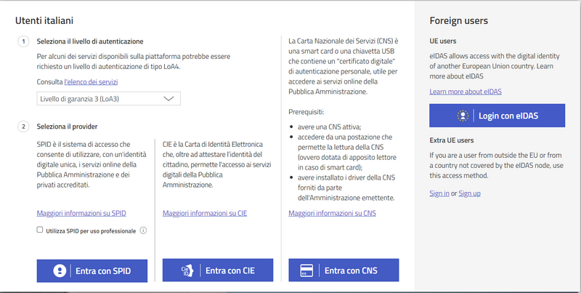This screenshot has height=293, width=581.
Task: Open the Livello di garanzia dropdown
Action: (x=108, y=98)
